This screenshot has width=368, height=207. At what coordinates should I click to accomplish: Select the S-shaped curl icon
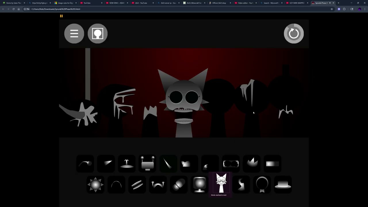(241, 185)
